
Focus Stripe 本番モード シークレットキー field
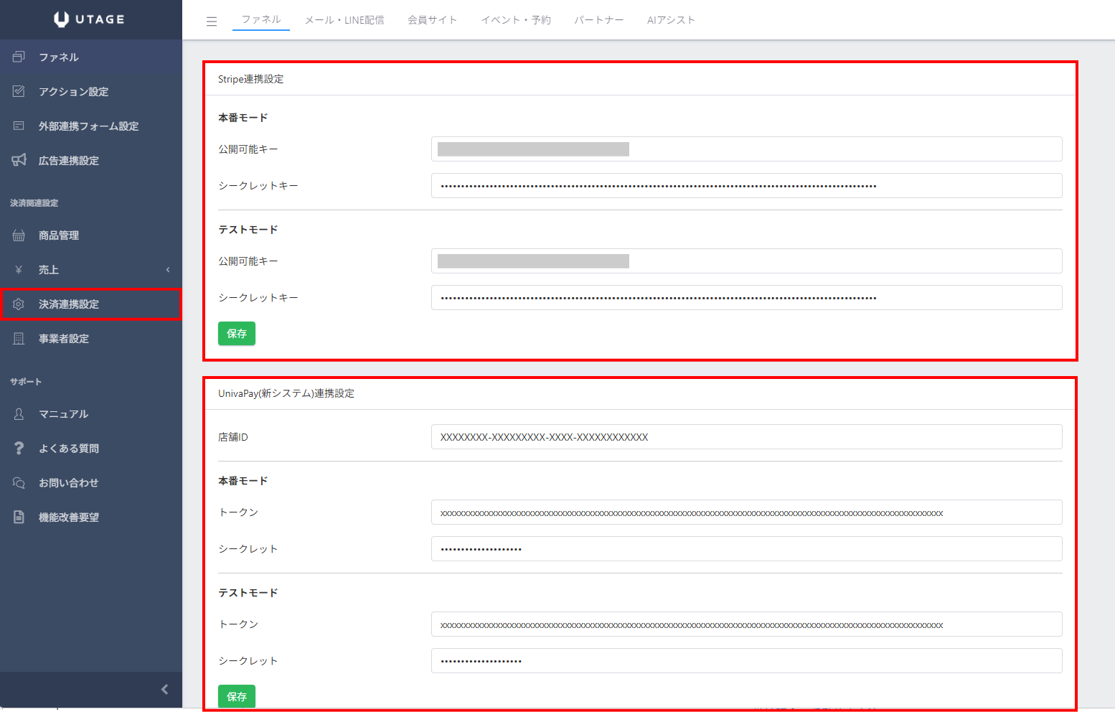(x=746, y=186)
